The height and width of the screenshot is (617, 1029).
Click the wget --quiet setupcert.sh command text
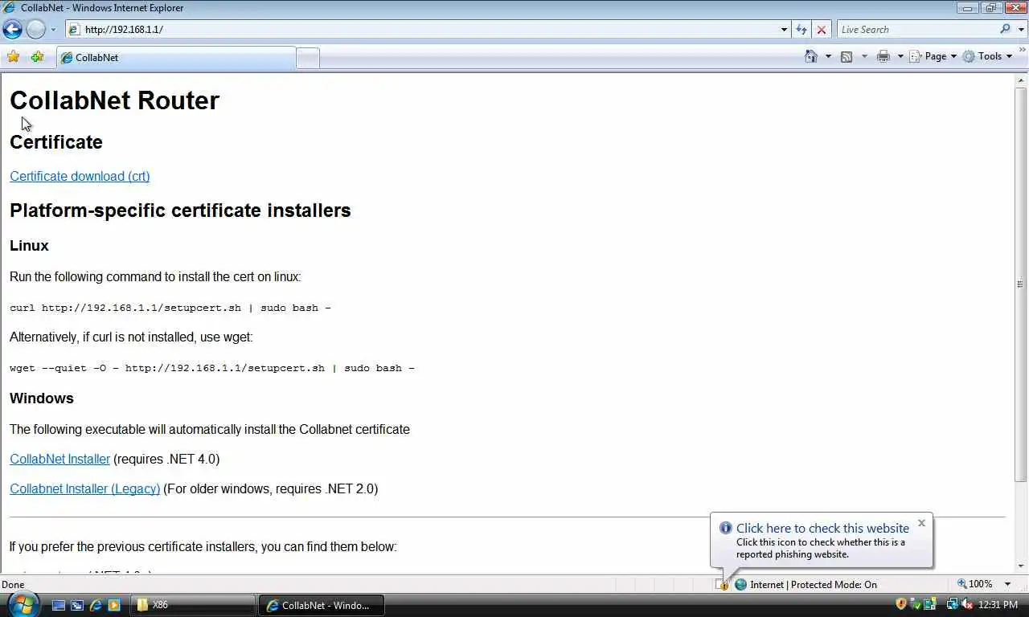coord(212,368)
